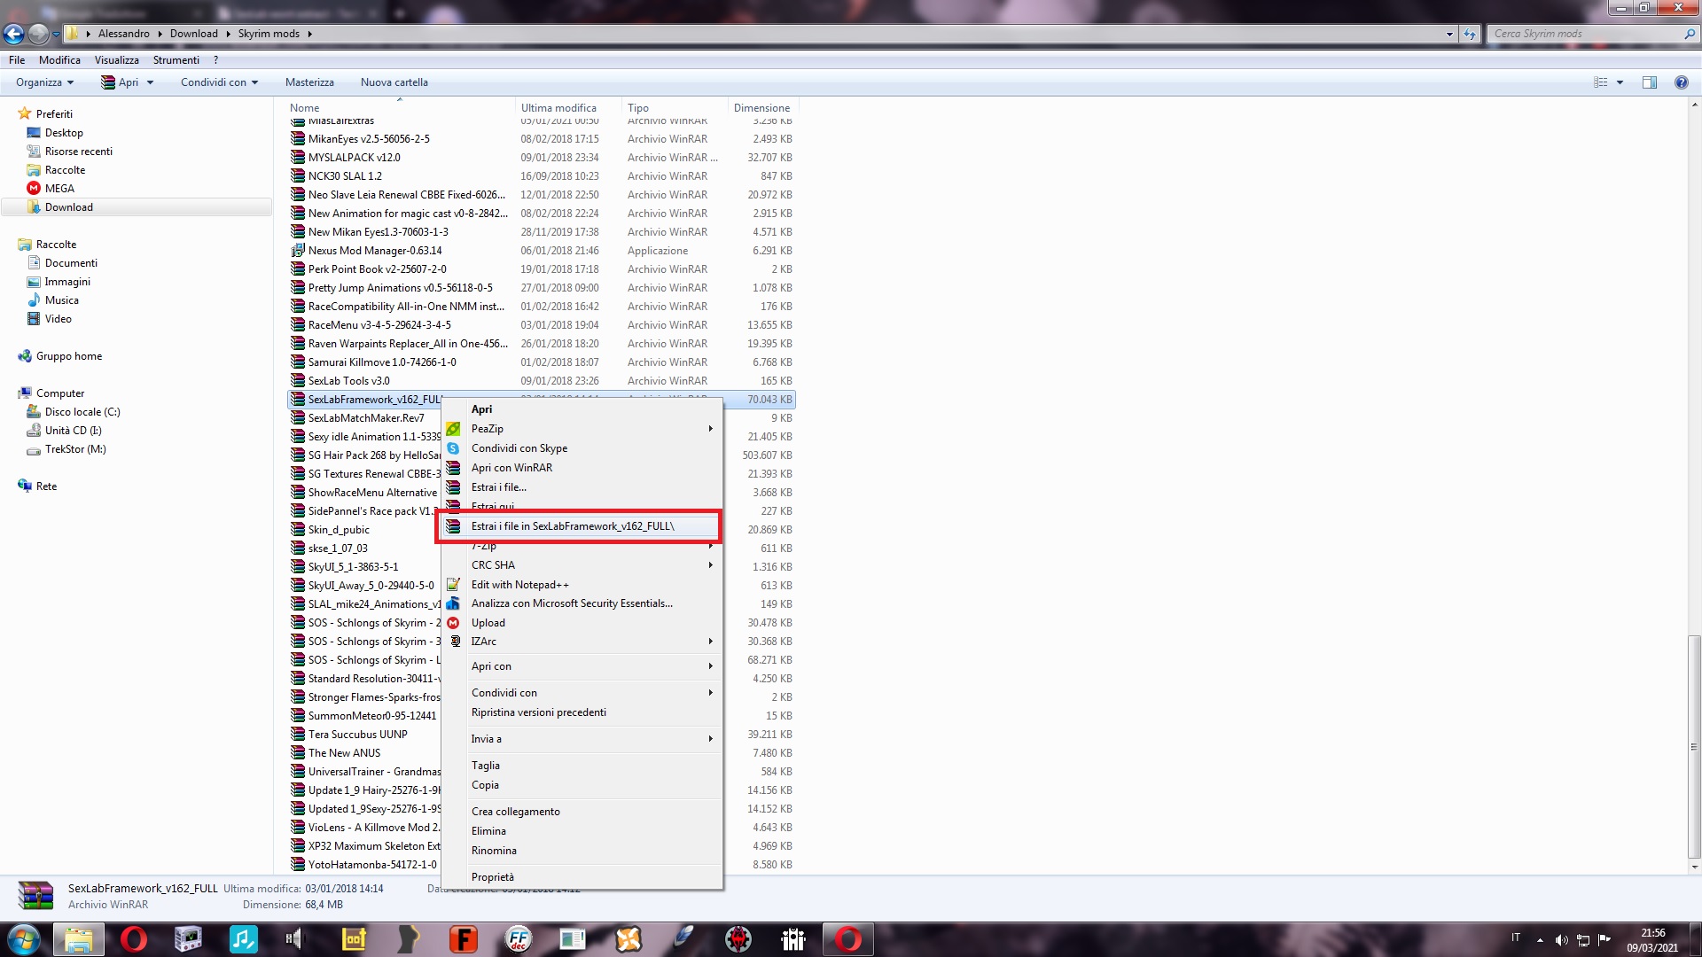The image size is (1702, 957).
Task: Click the Action Center flag icon
Action: click(x=1604, y=939)
